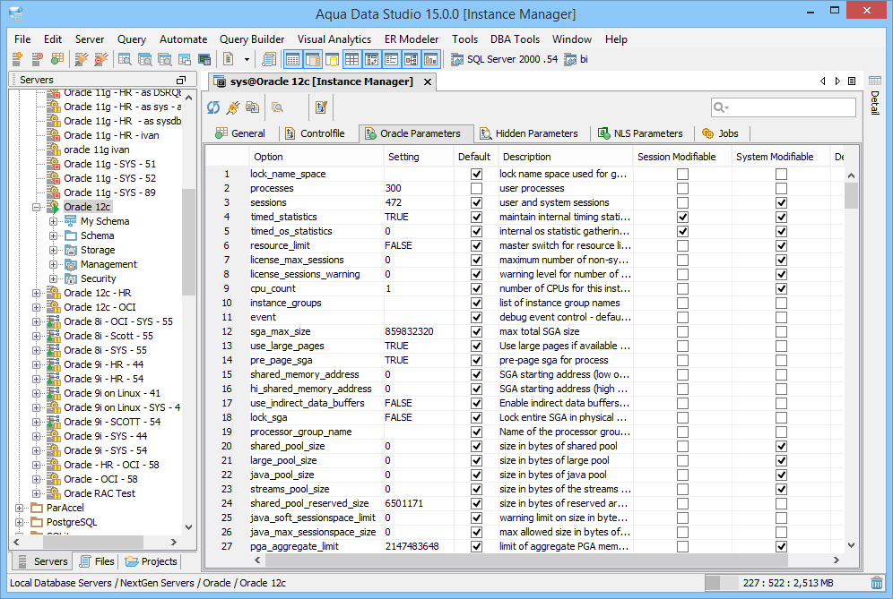893x599 pixels.
Task: Click the parameters table horizontal scrollbar
Action: click(527, 560)
